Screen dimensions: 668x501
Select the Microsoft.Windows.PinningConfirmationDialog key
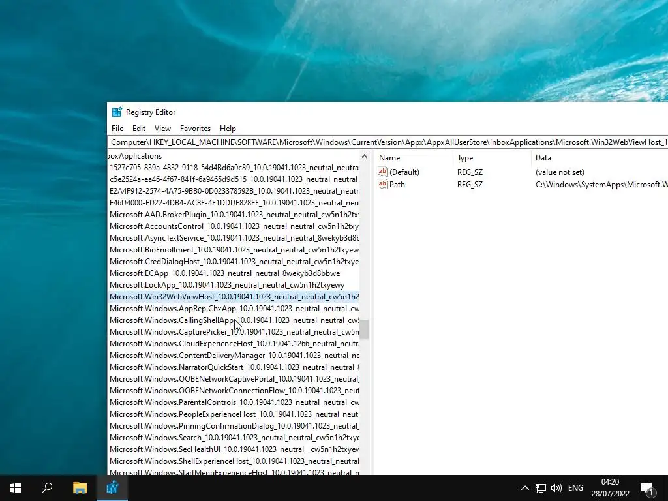tap(234, 425)
